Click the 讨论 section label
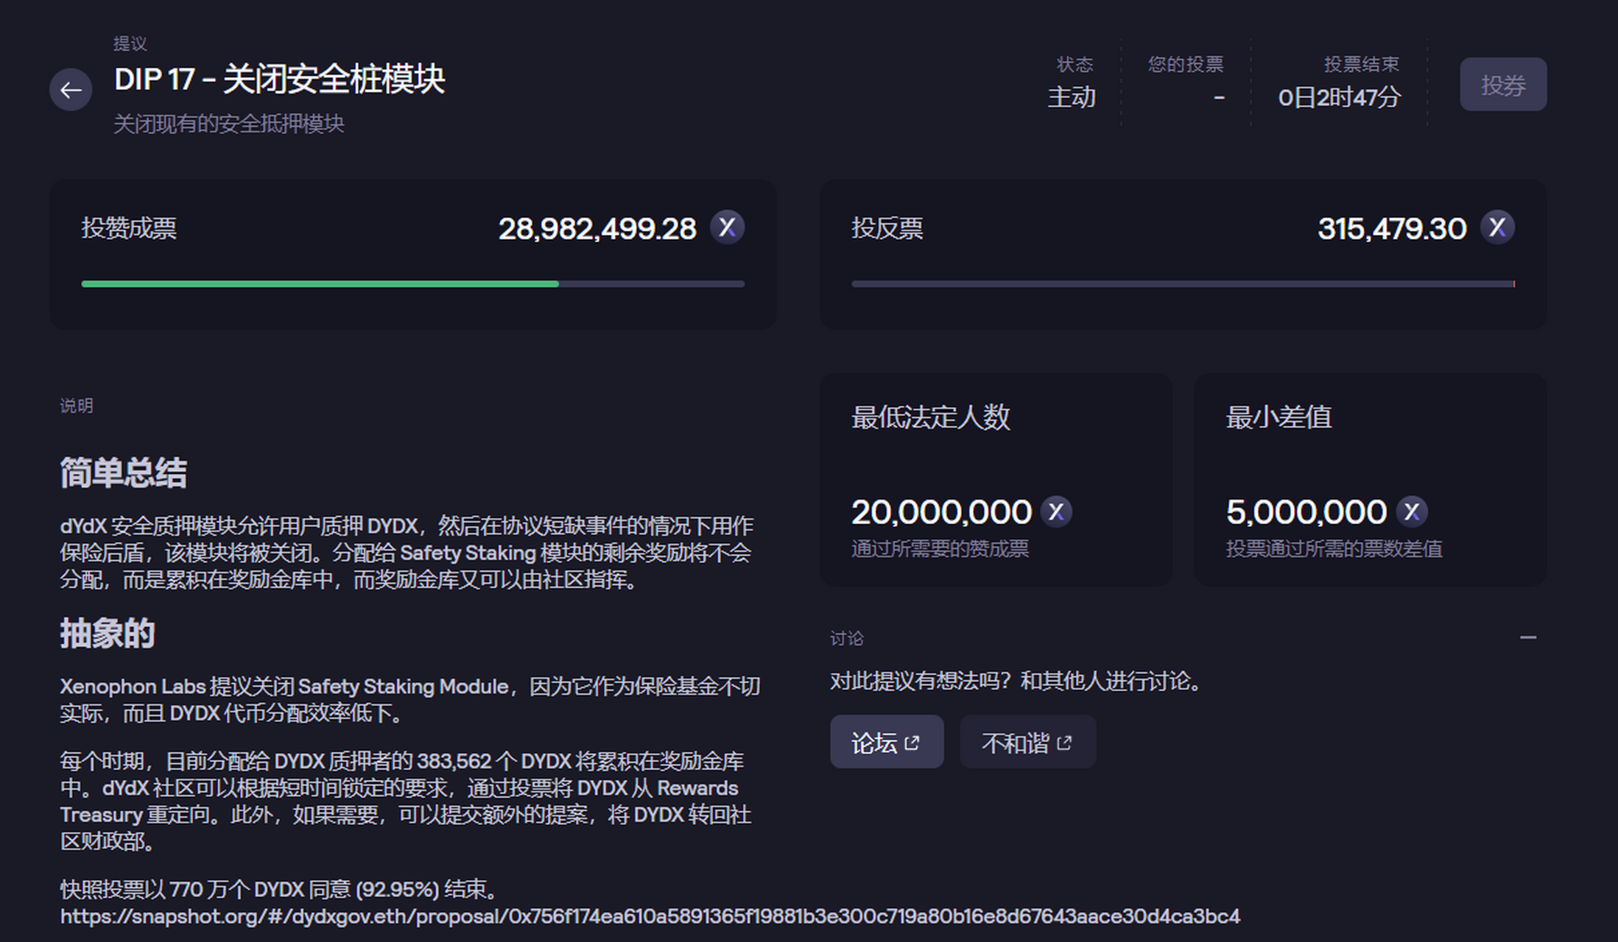 coord(847,638)
